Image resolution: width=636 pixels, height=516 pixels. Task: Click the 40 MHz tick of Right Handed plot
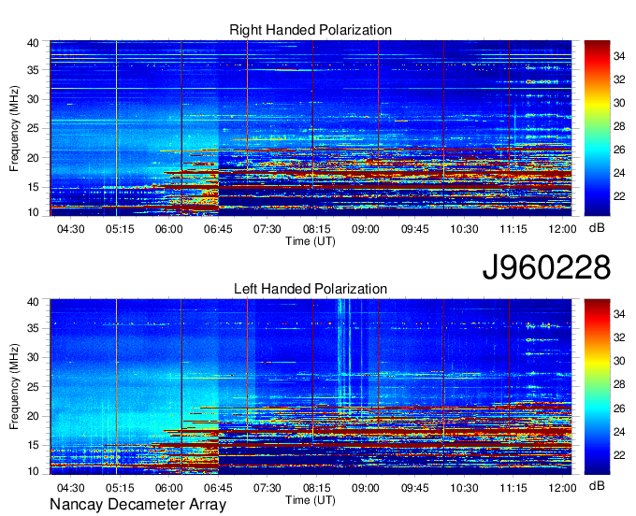(33, 43)
